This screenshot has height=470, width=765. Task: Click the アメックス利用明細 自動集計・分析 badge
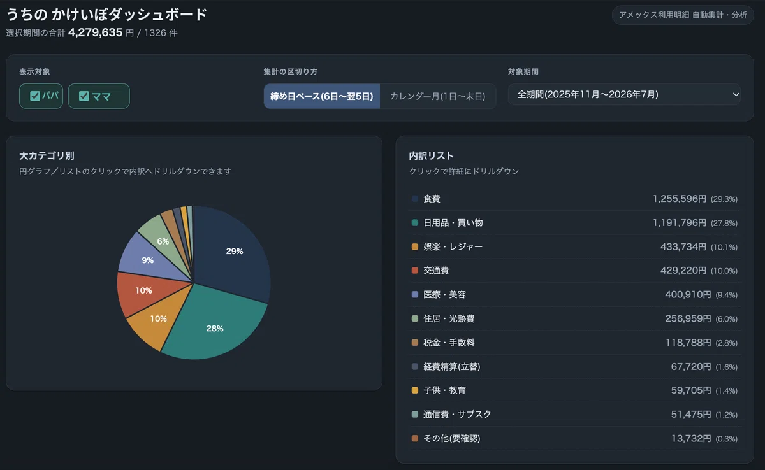[x=683, y=15]
